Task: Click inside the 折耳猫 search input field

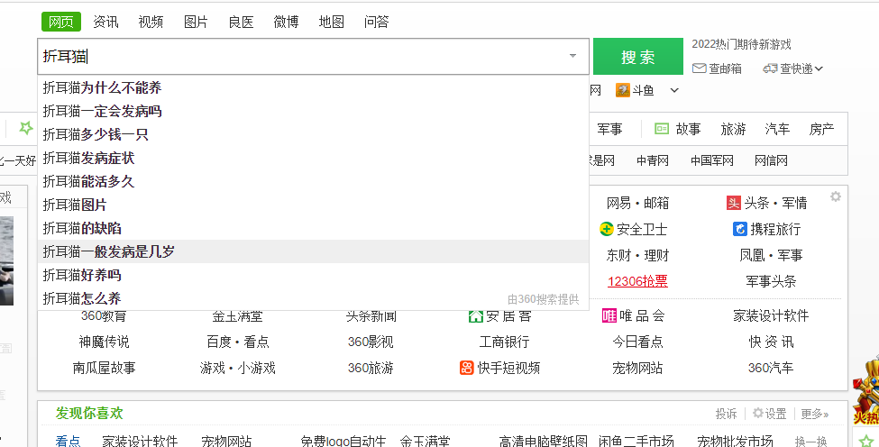Action: click(x=298, y=56)
